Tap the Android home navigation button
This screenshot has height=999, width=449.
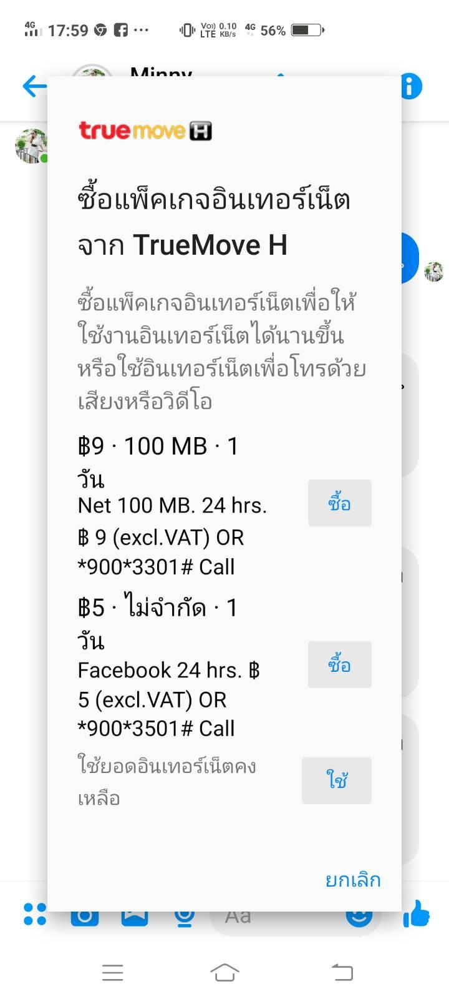point(224,972)
